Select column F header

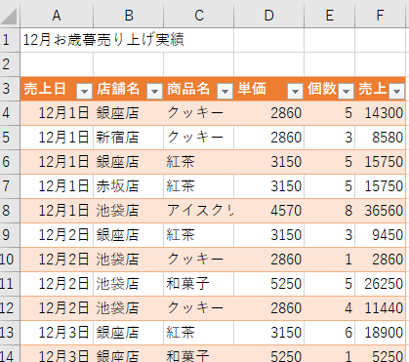pos(380,16)
